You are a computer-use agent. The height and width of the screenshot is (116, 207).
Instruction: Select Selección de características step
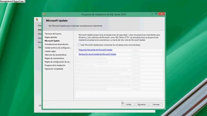point(56,55)
